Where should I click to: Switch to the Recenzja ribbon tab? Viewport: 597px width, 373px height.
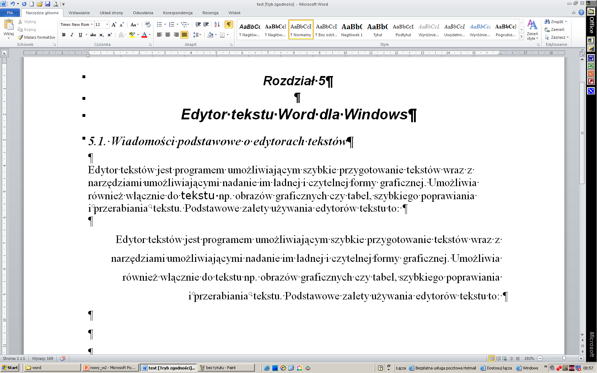point(210,13)
